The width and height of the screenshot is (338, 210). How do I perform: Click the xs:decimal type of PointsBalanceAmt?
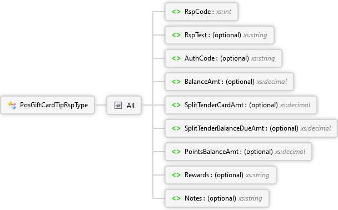[290, 152]
